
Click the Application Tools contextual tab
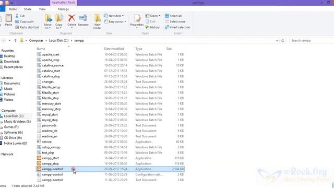point(64,3)
